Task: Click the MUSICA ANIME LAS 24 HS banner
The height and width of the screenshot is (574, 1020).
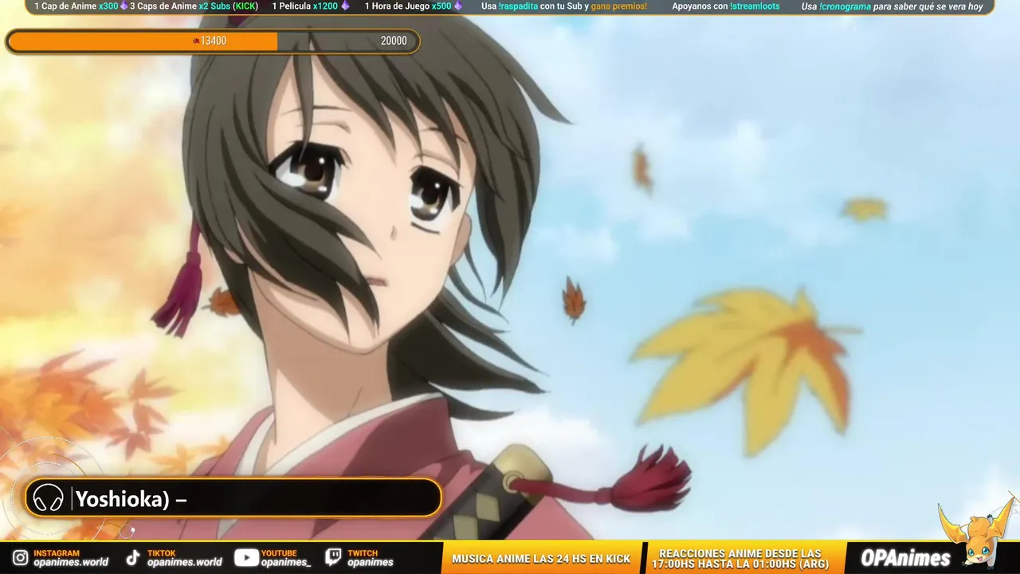Action: (541, 559)
